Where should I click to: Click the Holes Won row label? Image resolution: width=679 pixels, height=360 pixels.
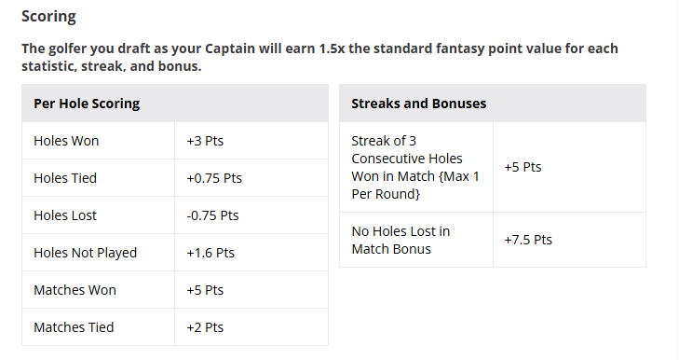pyautogui.click(x=66, y=141)
